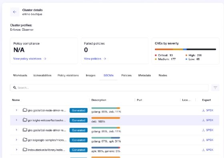Click apk: 90%, generic: 5% text
The width and height of the screenshot is (224, 158).
pos(106,151)
